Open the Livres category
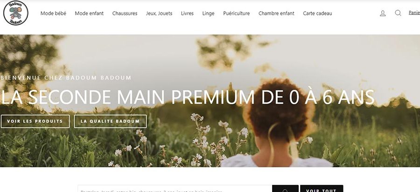The height and width of the screenshot is (192, 420). coord(187,14)
